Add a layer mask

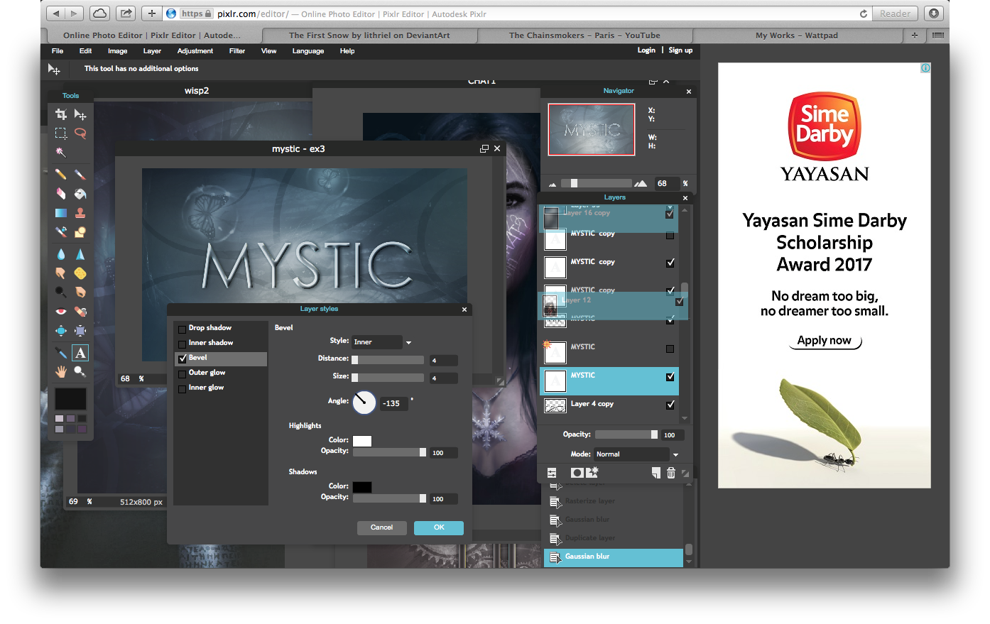pos(577,473)
